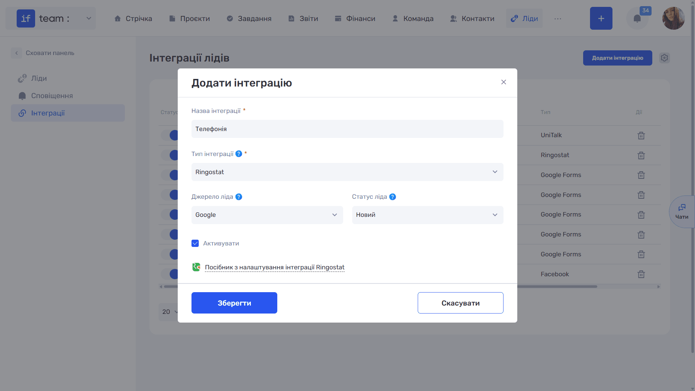Delete the UniTalk integration row
The height and width of the screenshot is (391, 695).
[x=641, y=135]
